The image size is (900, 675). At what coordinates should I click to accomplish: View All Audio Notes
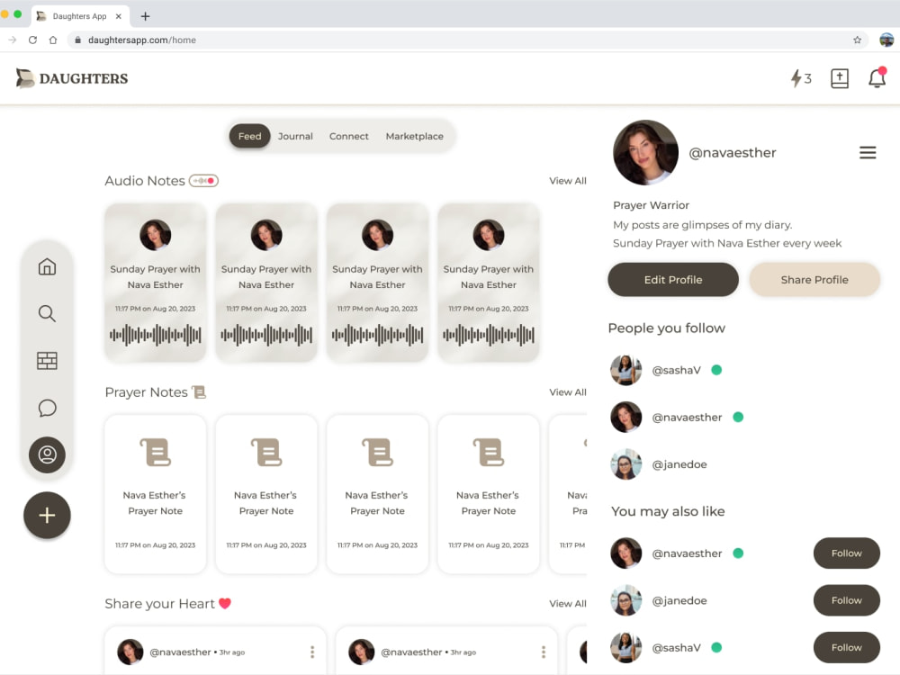point(568,181)
